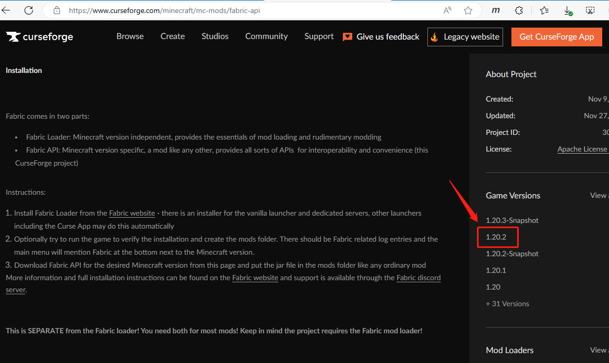Click View all next to Mod Loaders
Screen dimensions: 609x363
599,350
